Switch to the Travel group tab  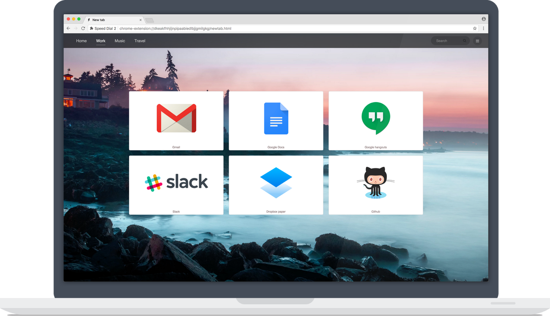[140, 41]
